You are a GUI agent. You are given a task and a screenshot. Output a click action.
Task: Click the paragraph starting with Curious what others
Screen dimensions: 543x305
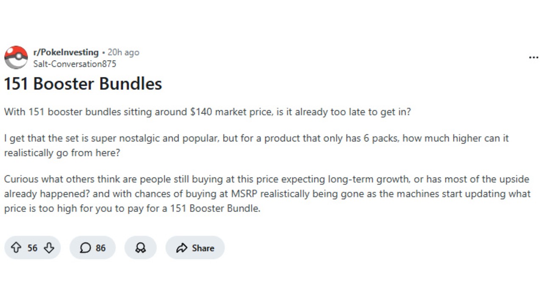coord(266,194)
